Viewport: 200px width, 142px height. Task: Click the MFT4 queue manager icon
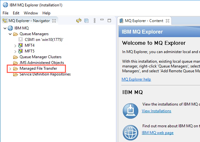click(x=20, y=45)
